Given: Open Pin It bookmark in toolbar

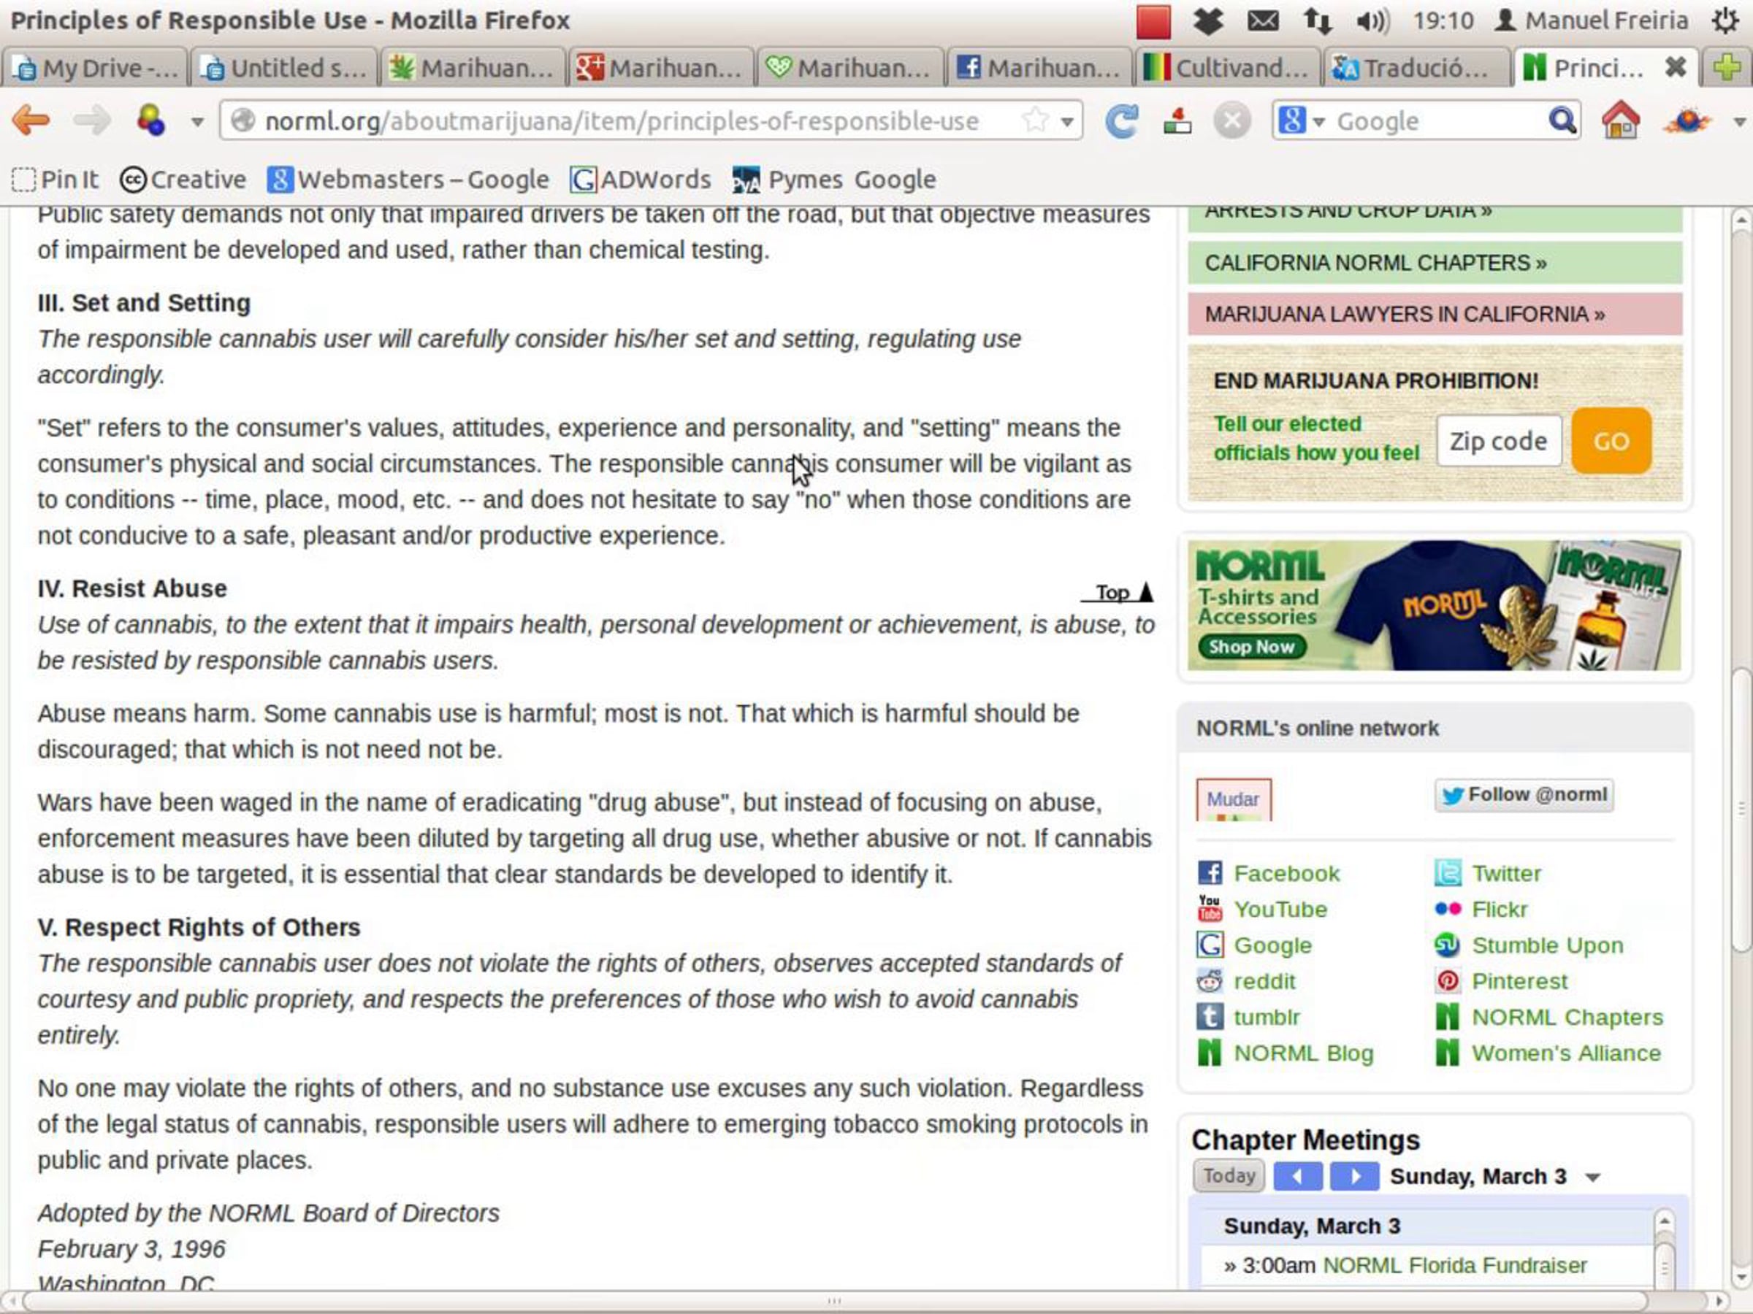Looking at the screenshot, I should coord(56,180).
